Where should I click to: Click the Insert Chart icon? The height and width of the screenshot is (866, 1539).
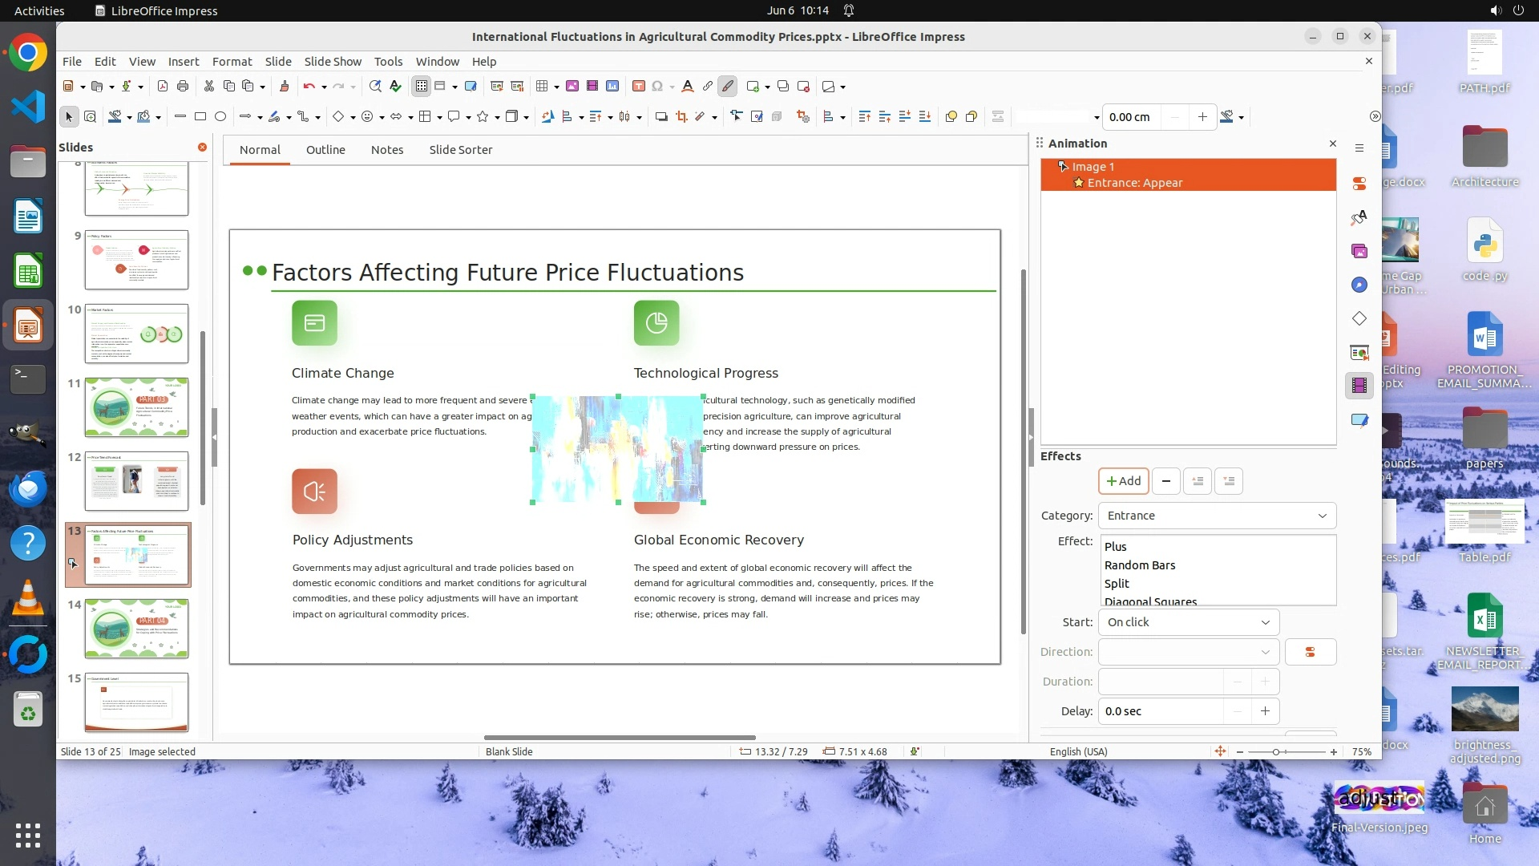612,87
